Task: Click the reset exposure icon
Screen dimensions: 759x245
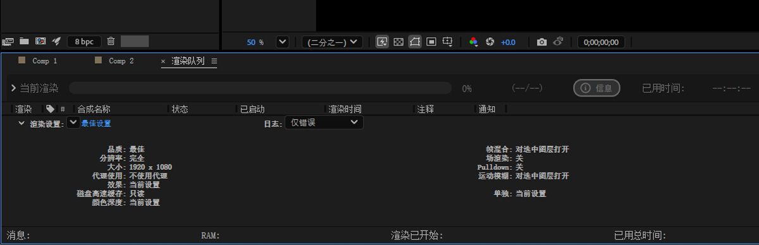Action: (x=490, y=42)
